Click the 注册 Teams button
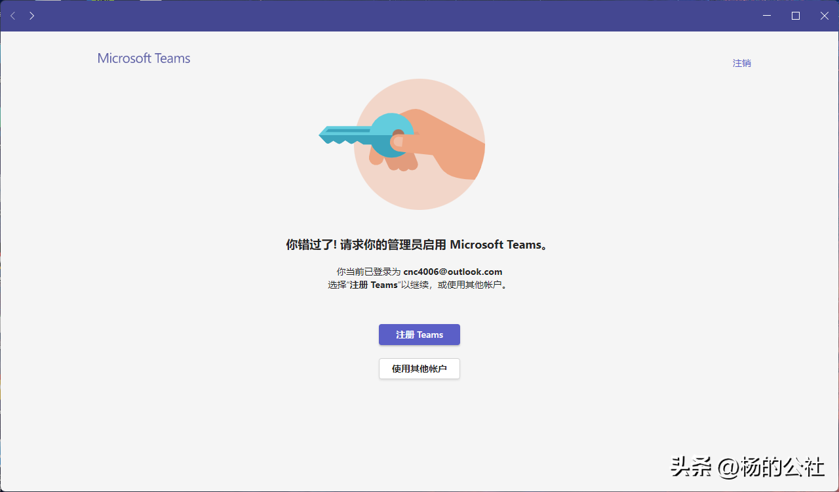Image resolution: width=839 pixels, height=492 pixels. click(419, 335)
